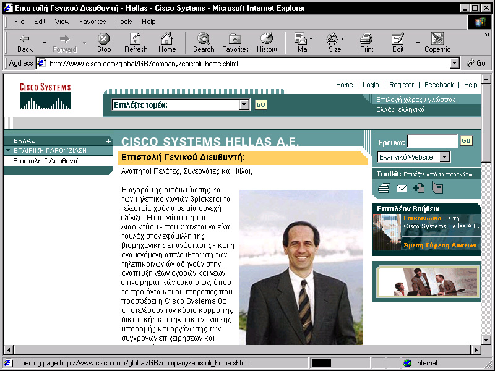The height and width of the screenshot is (371, 495).
Task: Open the Tools menu
Action: pyautogui.click(x=124, y=22)
